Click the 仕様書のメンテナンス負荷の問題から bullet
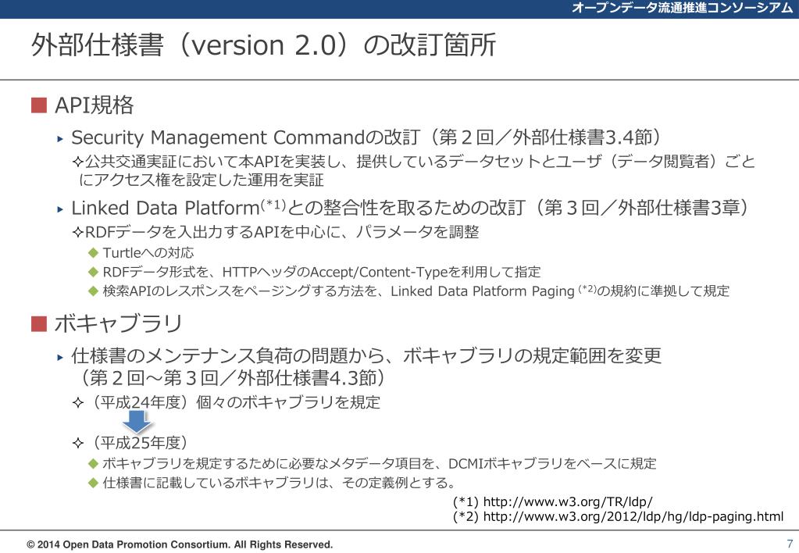The image size is (799, 553). tap(366, 355)
